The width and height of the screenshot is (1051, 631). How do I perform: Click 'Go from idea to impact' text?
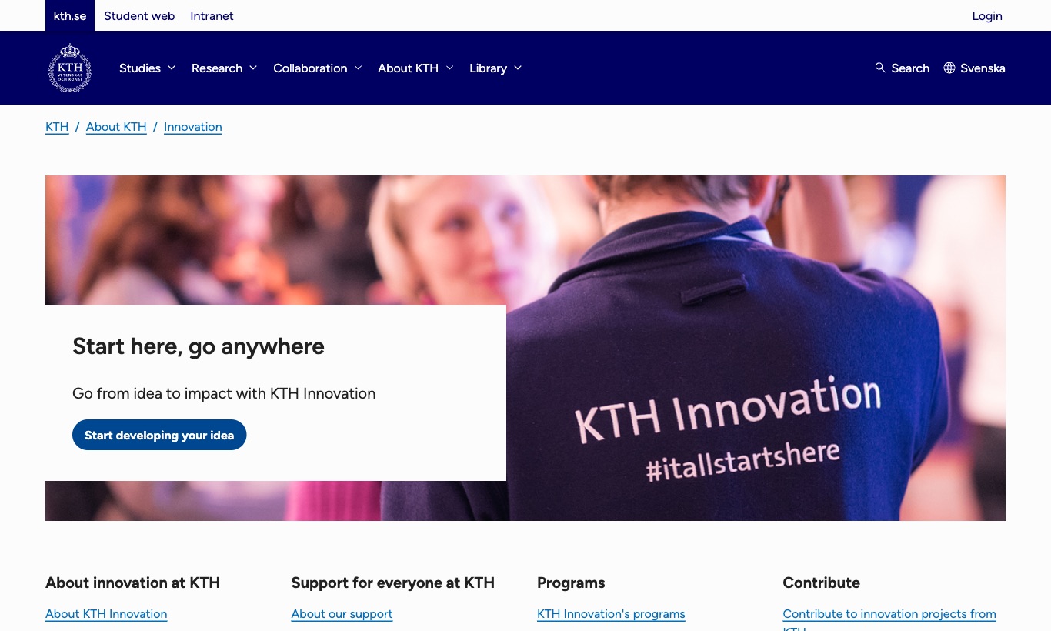pos(224,393)
